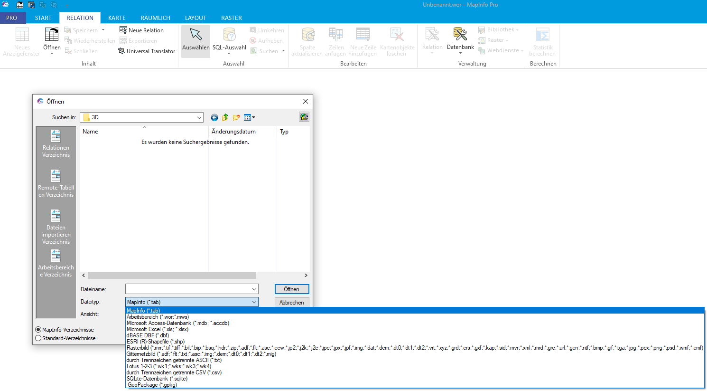
Task: Expand the Datenbank dropdown arrow
Action: [460, 53]
